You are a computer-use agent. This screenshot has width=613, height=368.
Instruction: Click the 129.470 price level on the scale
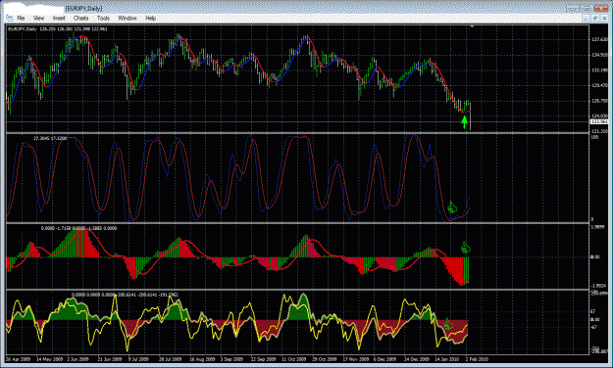[599, 85]
